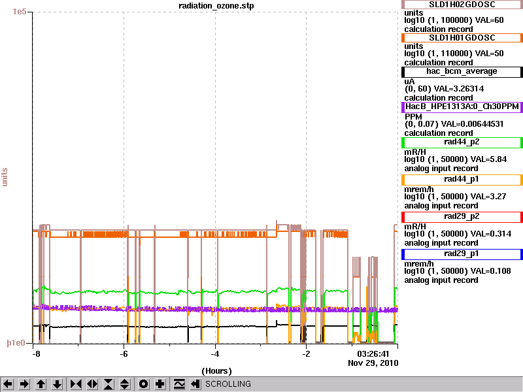
Task: Select the rad29_p1 legend entry
Action: [462, 254]
